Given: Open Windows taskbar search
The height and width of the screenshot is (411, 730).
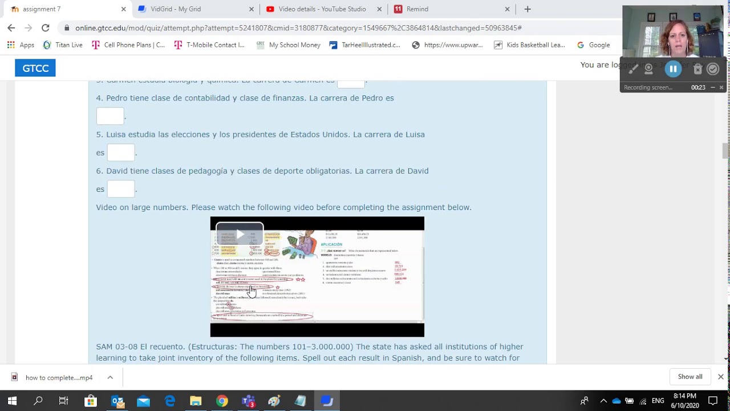Looking at the screenshot, I should [38, 401].
